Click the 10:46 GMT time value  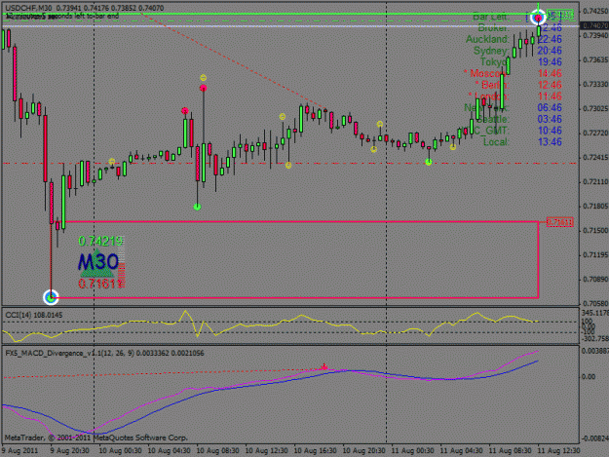point(550,131)
